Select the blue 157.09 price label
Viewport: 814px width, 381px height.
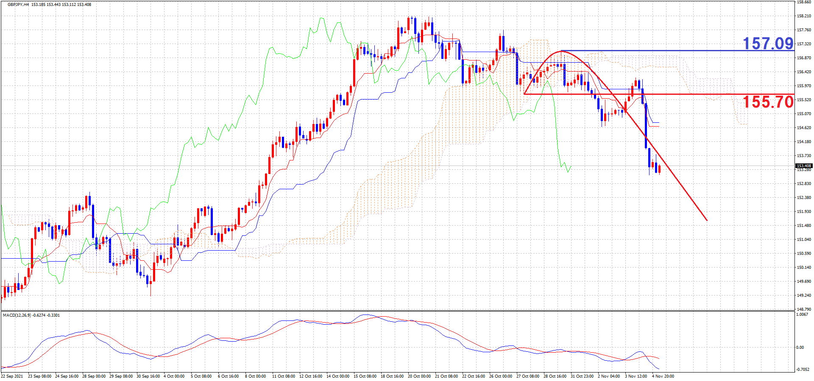pos(768,43)
